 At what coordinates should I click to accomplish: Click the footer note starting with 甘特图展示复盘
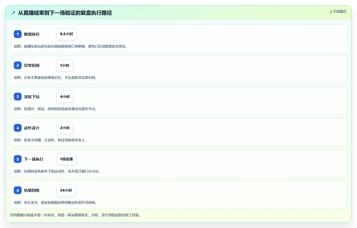click(x=75, y=215)
